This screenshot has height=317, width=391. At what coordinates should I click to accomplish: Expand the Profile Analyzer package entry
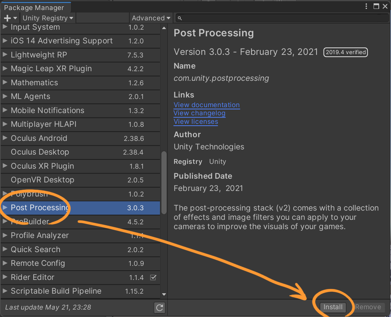pos(5,235)
